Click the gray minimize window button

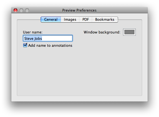click(21, 10)
